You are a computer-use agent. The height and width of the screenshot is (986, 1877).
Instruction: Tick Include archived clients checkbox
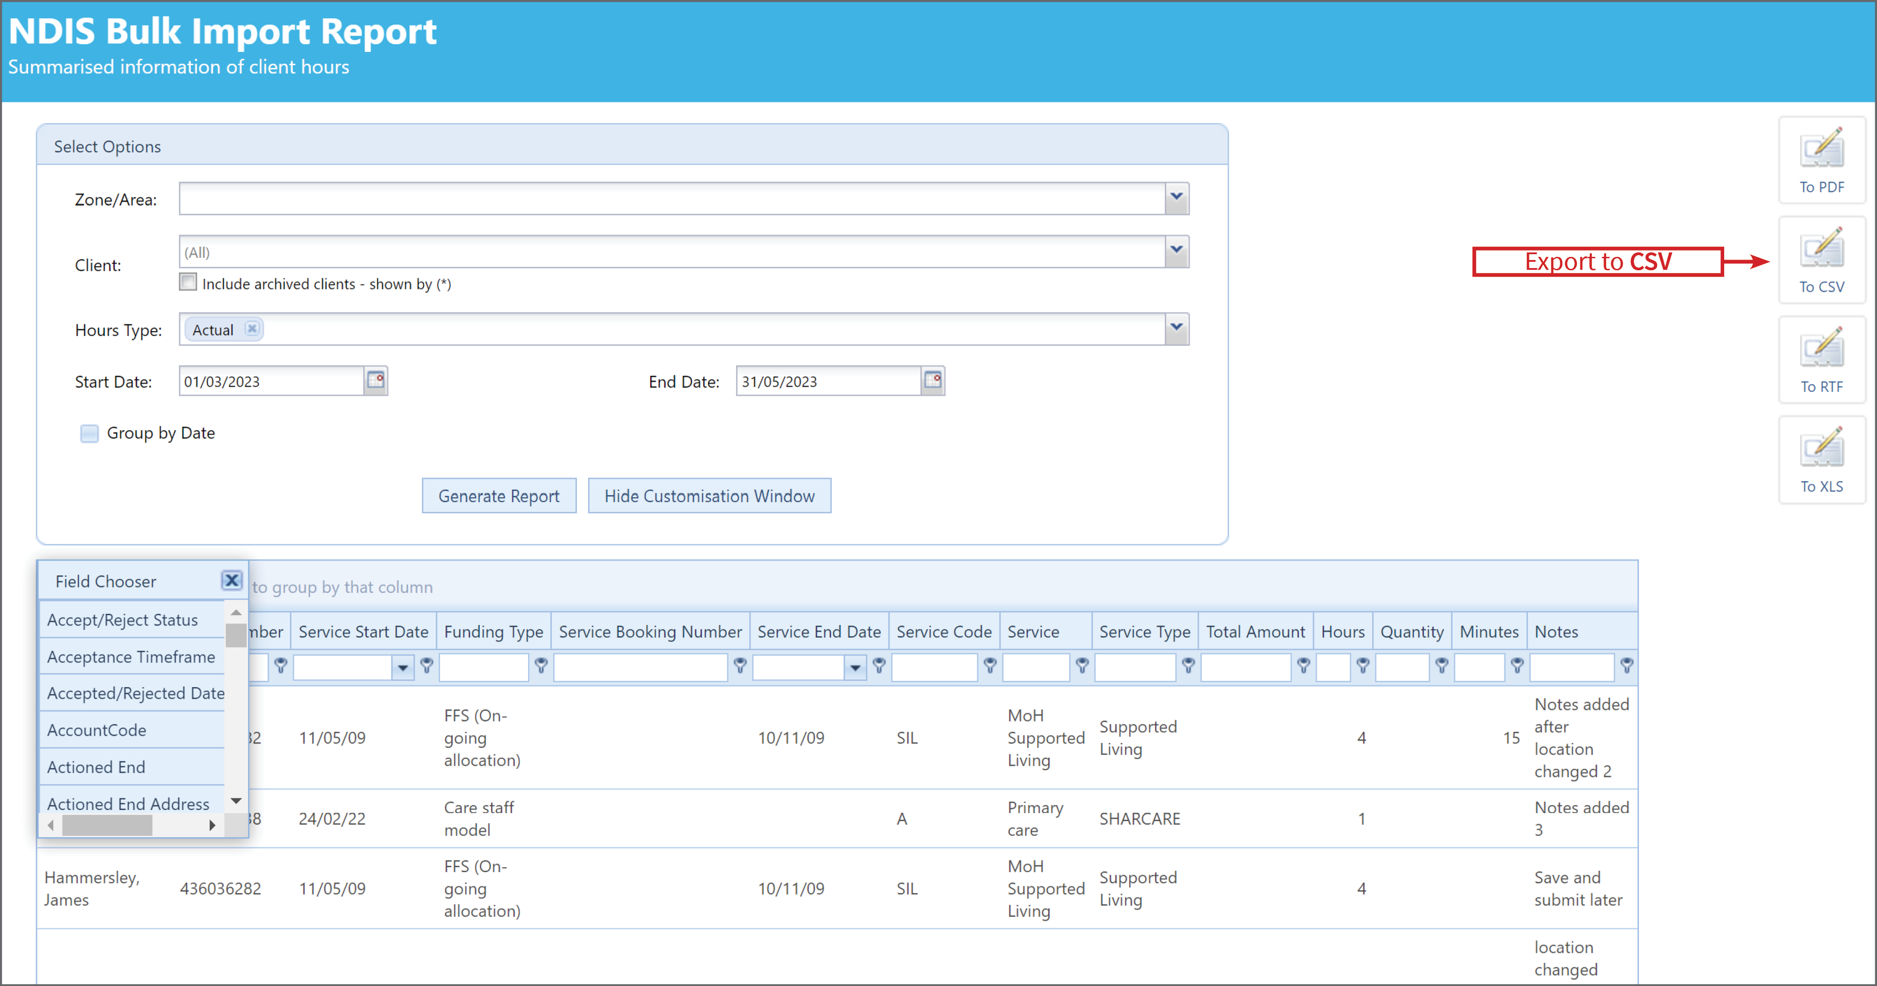coord(188,282)
